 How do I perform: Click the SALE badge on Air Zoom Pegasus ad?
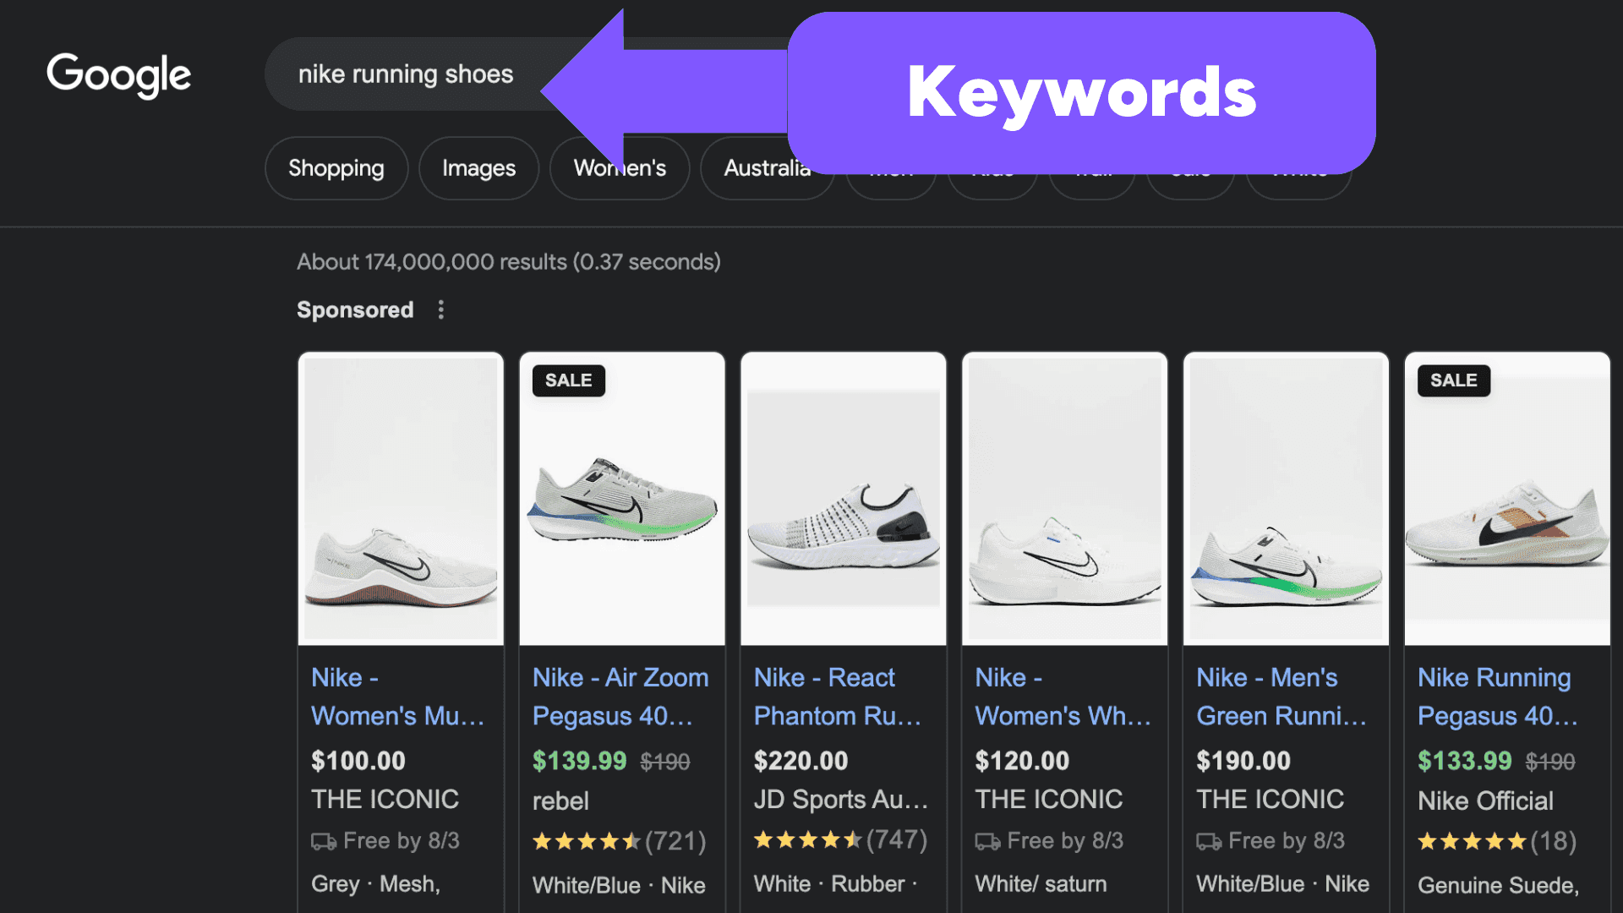[567, 380]
